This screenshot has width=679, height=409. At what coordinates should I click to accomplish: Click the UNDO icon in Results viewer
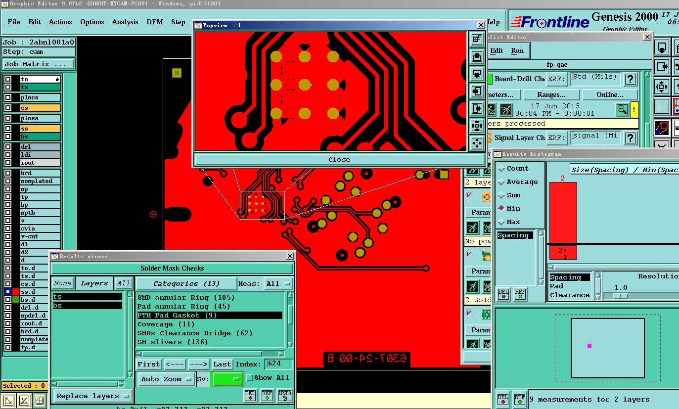click(x=284, y=395)
